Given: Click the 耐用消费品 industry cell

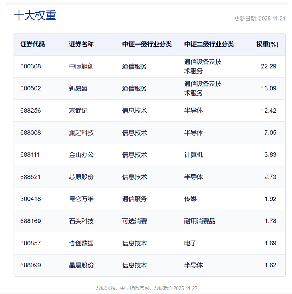Looking at the screenshot, I should (200, 221).
